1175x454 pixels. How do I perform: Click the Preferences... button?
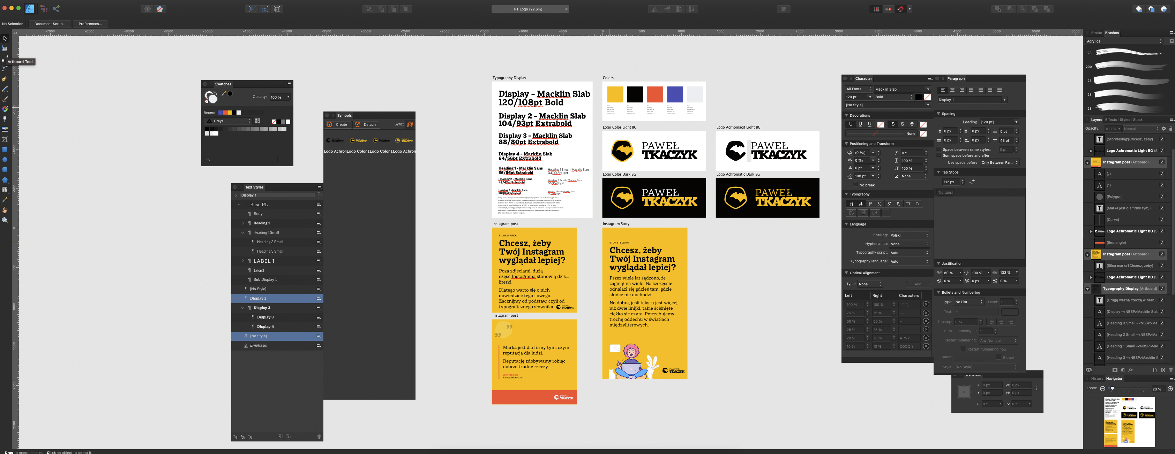click(90, 24)
